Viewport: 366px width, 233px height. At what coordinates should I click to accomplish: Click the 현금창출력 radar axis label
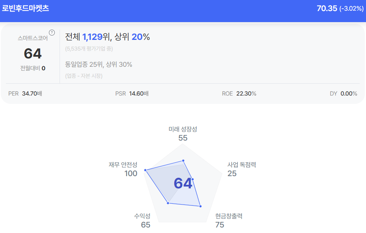click(229, 216)
